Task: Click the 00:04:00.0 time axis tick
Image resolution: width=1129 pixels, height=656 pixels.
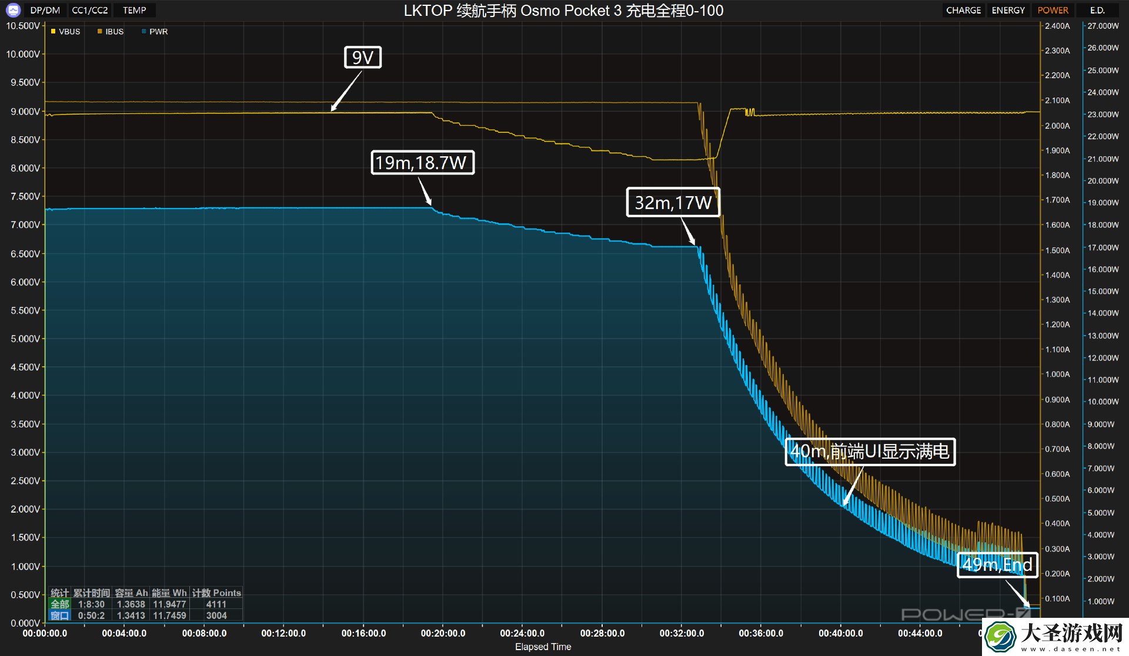Action: pos(124,633)
